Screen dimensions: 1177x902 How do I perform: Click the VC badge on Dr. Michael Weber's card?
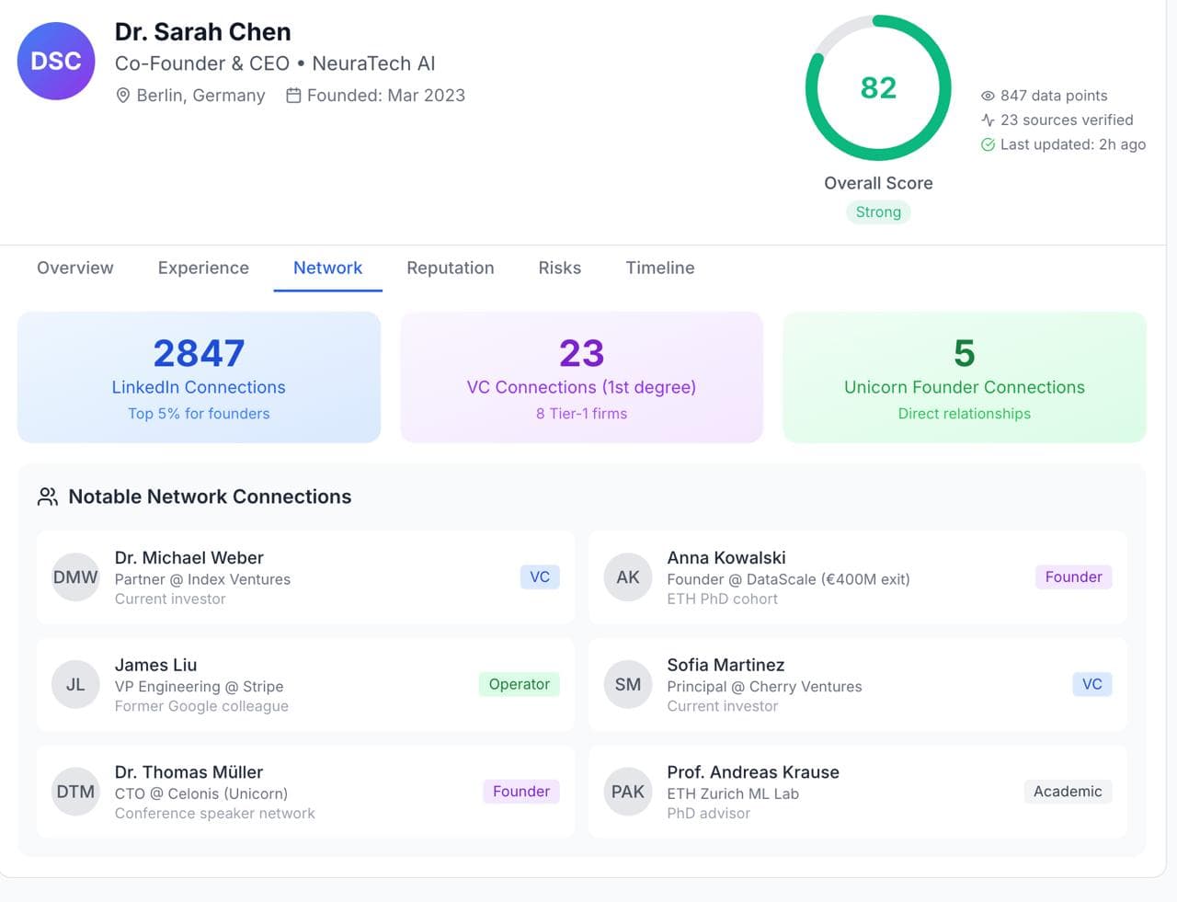pos(539,577)
